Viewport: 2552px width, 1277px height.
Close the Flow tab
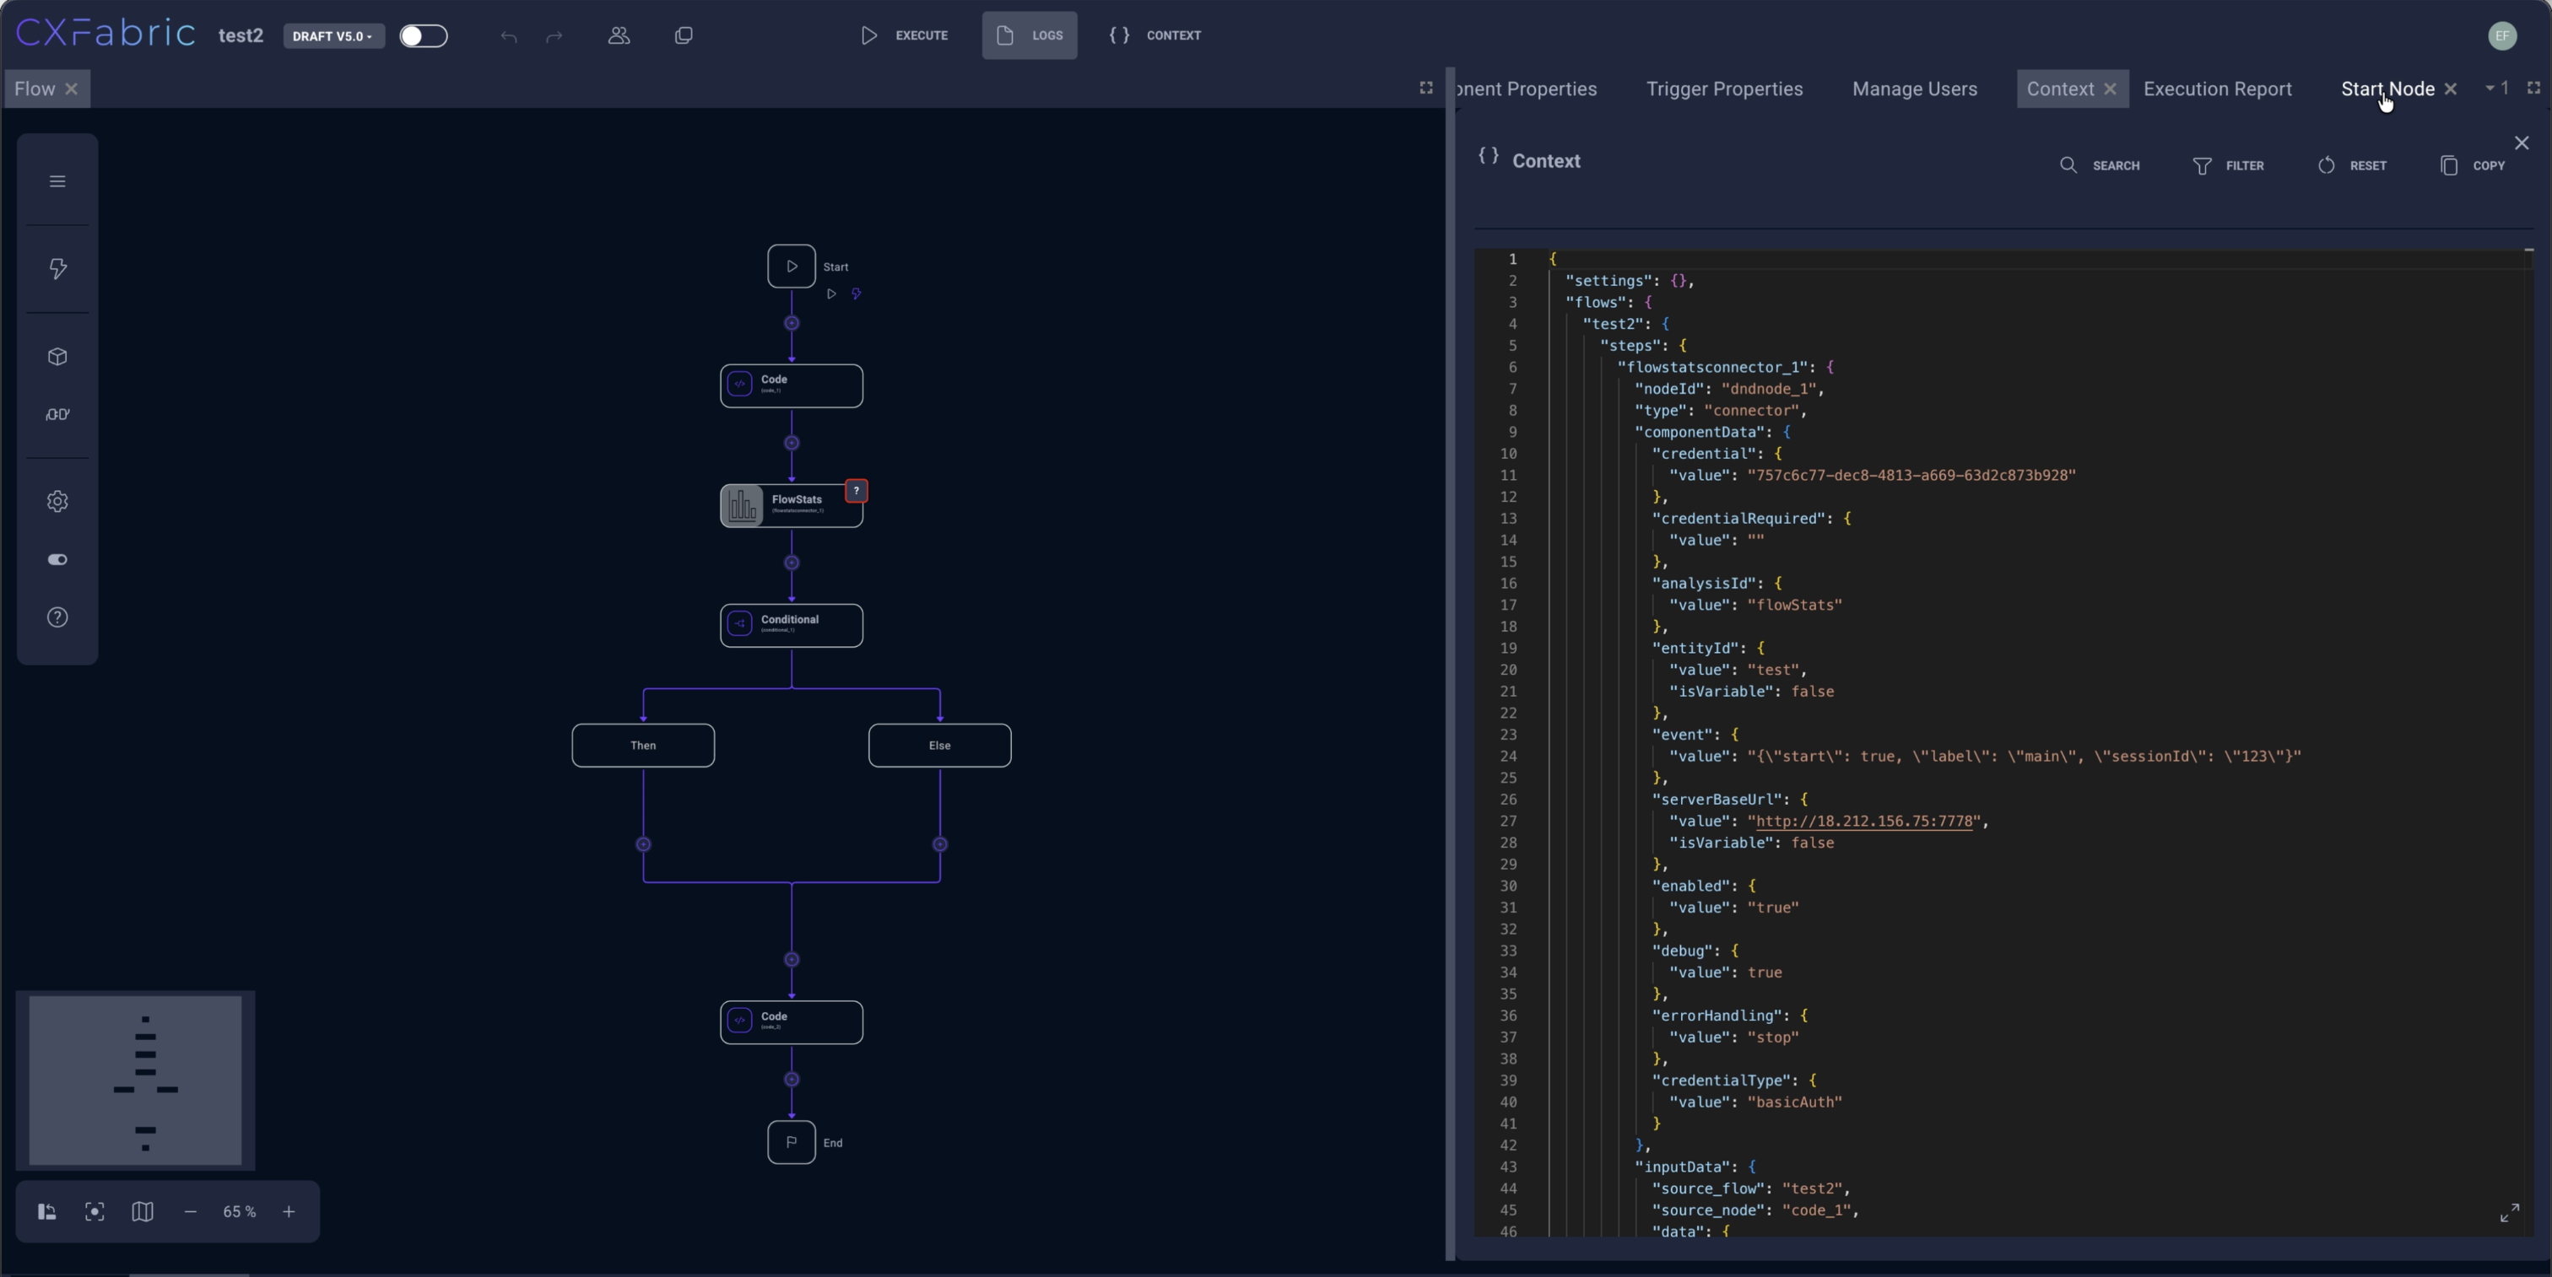click(x=72, y=89)
